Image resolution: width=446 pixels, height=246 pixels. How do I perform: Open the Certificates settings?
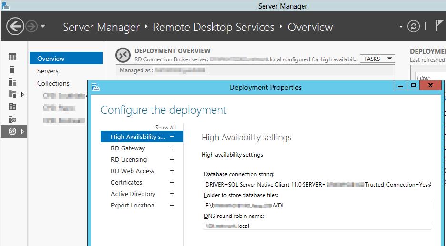(x=126, y=182)
